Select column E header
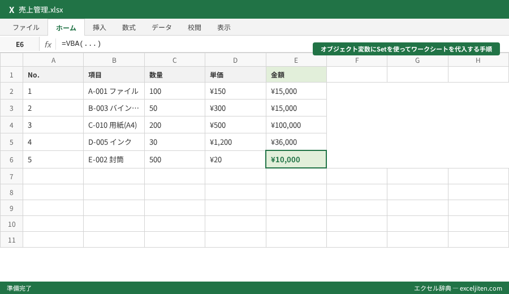 tap(296, 60)
